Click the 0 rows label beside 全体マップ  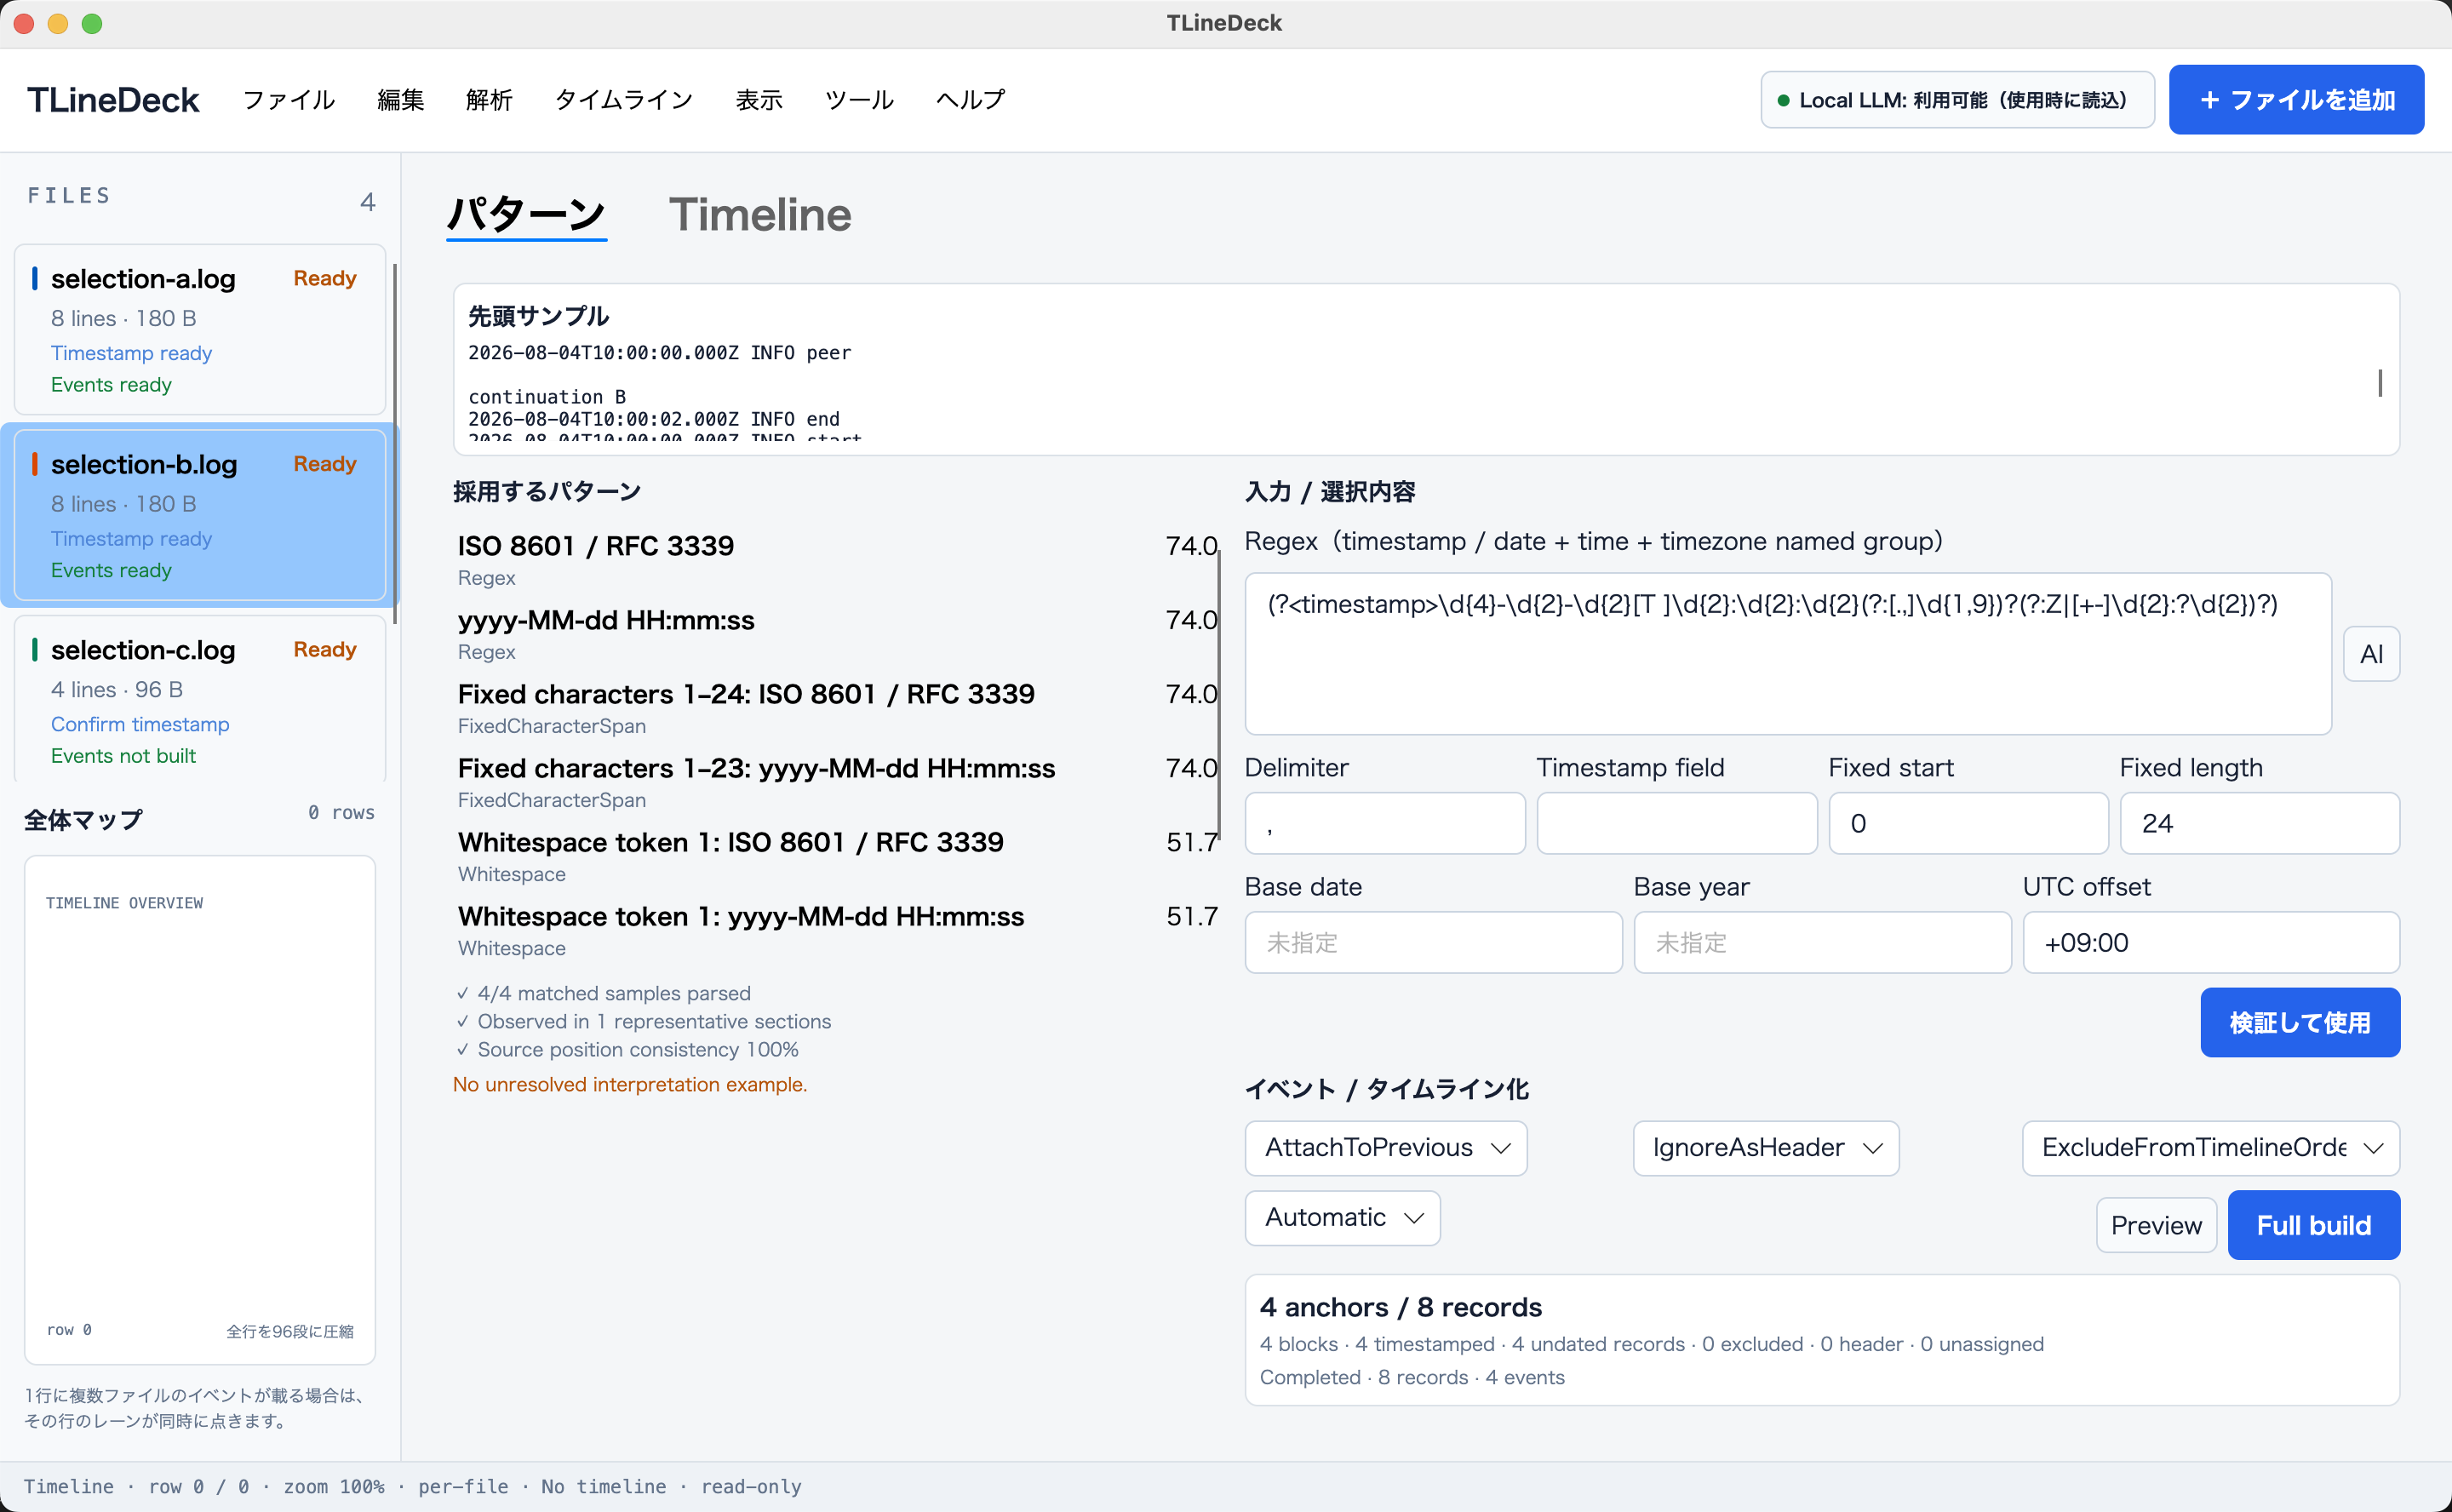click(341, 812)
